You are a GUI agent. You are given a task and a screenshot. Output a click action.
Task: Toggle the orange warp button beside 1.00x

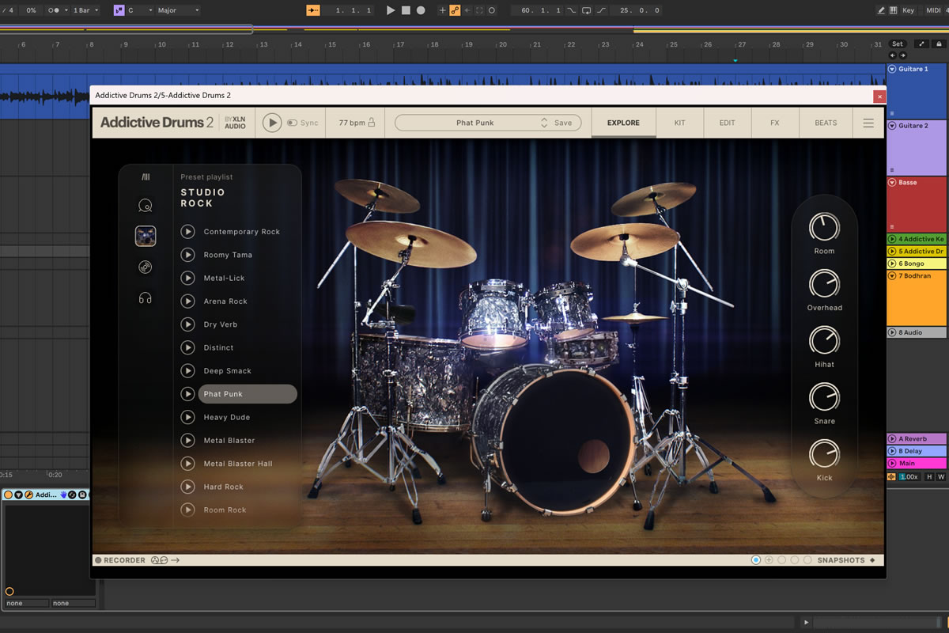(x=892, y=476)
